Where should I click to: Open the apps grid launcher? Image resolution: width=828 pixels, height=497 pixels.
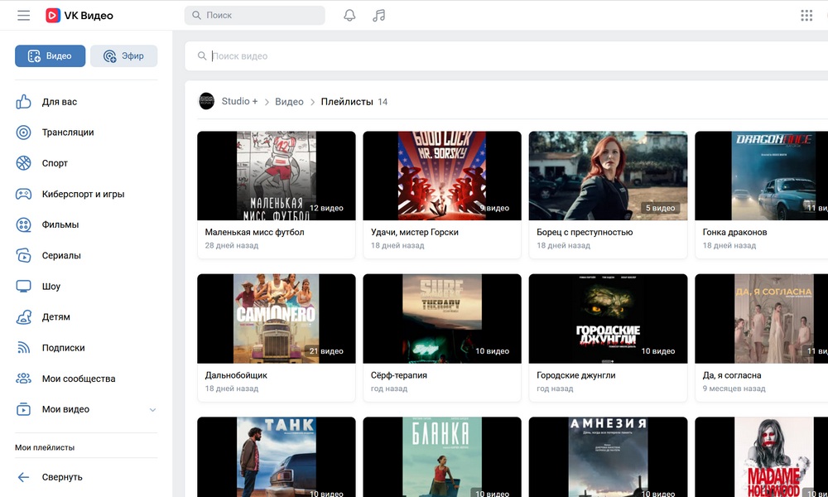click(806, 15)
